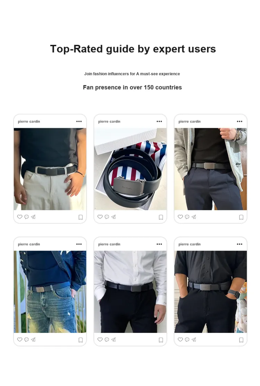The height and width of the screenshot is (386, 260).
Task: Like the white jeans belt post
Action: pos(20,217)
